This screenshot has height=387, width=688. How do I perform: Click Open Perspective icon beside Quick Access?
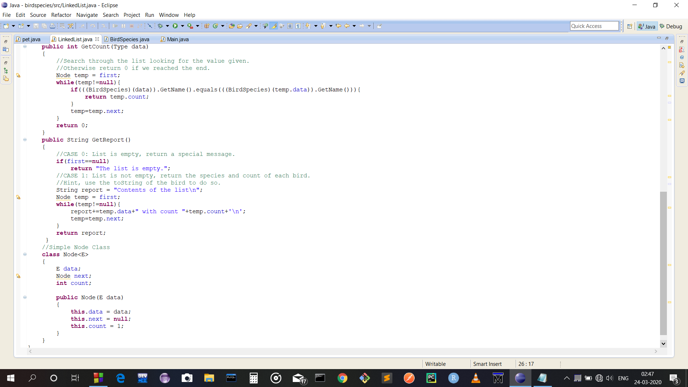tap(630, 26)
